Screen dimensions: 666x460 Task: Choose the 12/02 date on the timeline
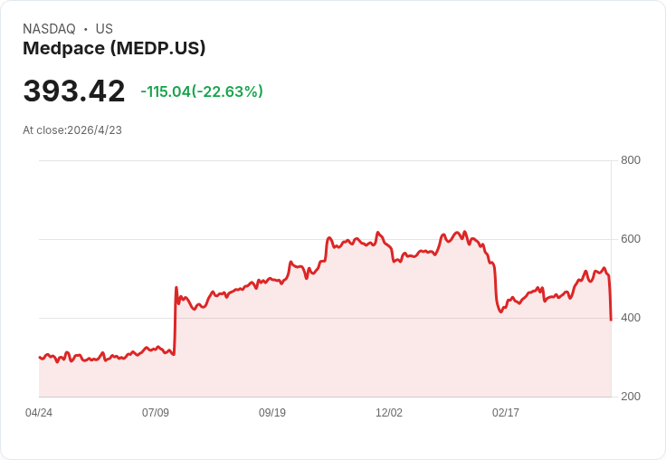(x=389, y=413)
